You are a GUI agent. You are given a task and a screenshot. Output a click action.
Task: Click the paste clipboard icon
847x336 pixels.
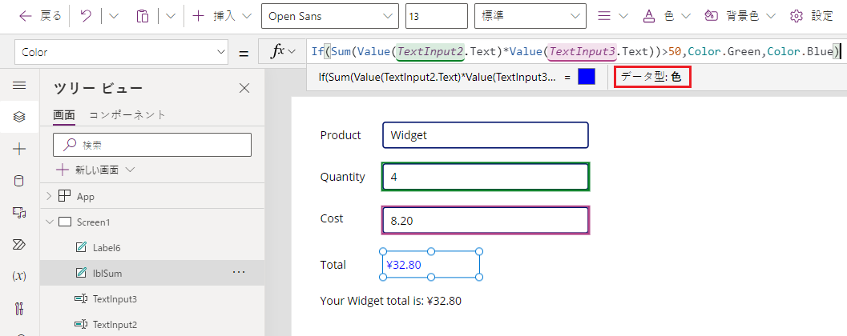pyautogui.click(x=143, y=16)
